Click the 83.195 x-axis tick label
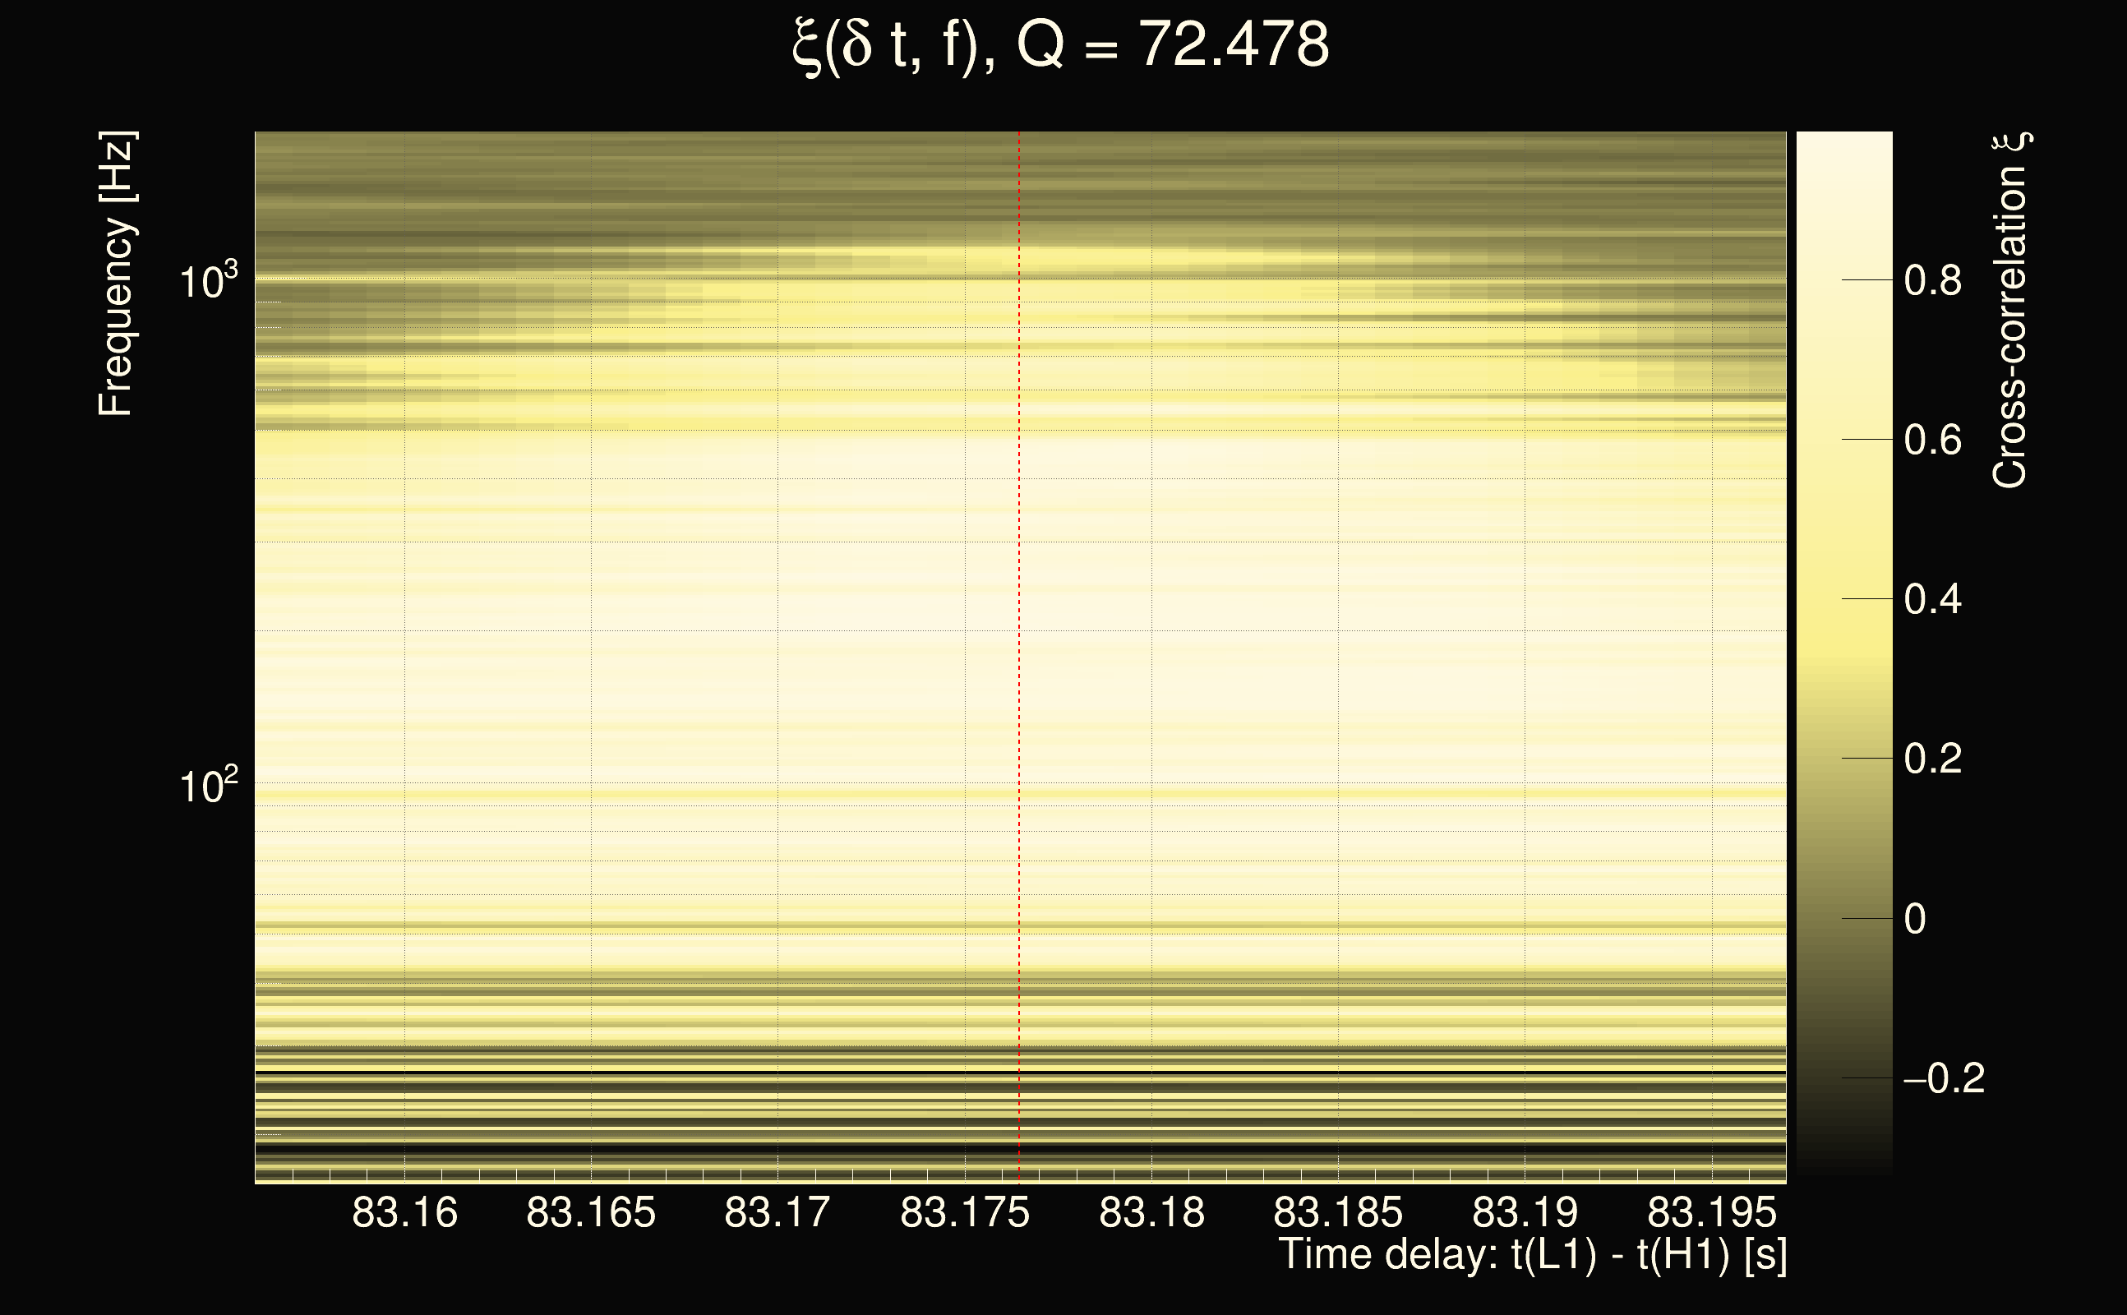Viewport: 2127px width, 1315px height. click(x=1711, y=1212)
